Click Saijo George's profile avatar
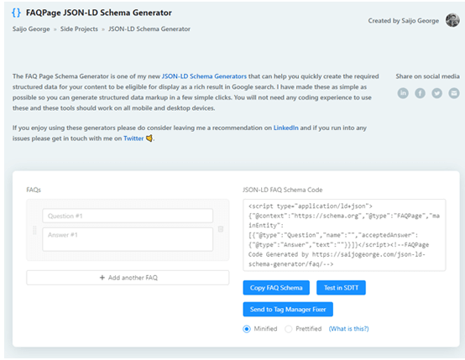 (x=452, y=20)
